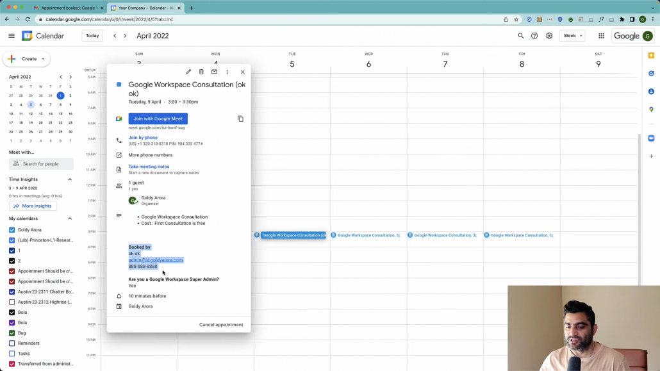The width and height of the screenshot is (660, 371).
Task: Open admin@id.goldyarora.com email link
Action: (156, 260)
